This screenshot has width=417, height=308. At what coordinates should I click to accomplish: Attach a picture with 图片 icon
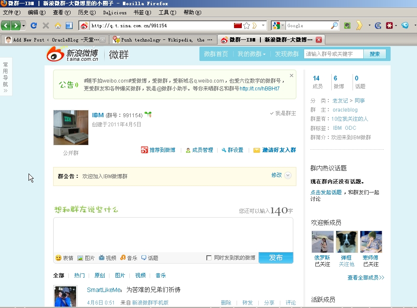point(86,258)
